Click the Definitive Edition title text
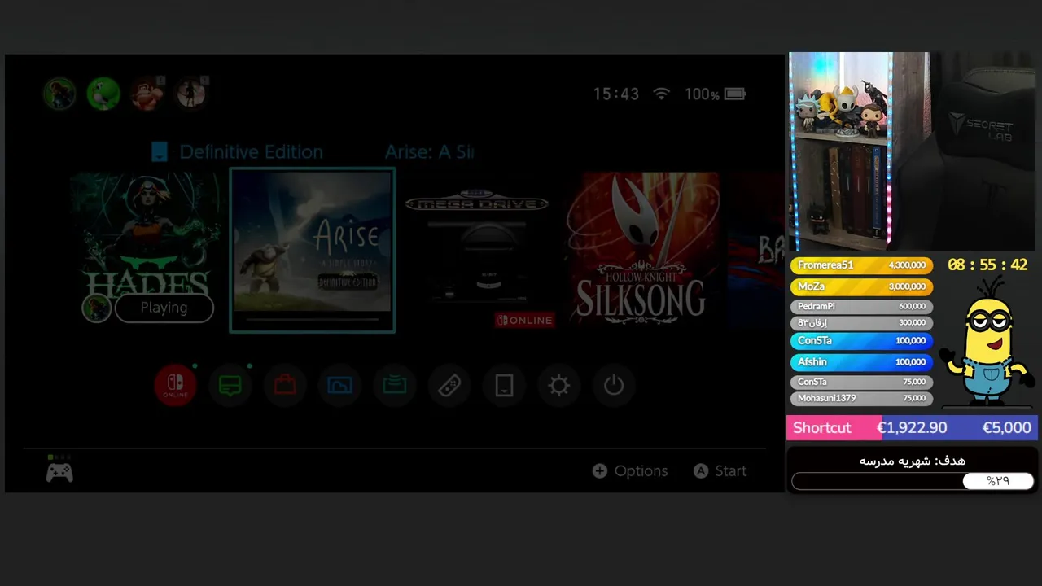1042x586 pixels. [251, 151]
